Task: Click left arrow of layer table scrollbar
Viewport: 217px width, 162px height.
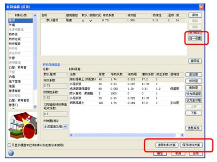Action: [71, 135]
